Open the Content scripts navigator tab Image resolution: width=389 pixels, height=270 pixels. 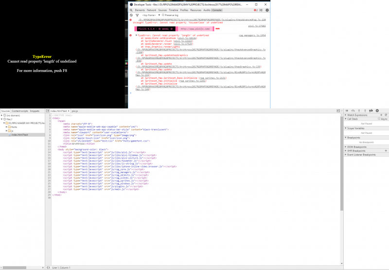(20, 111)
